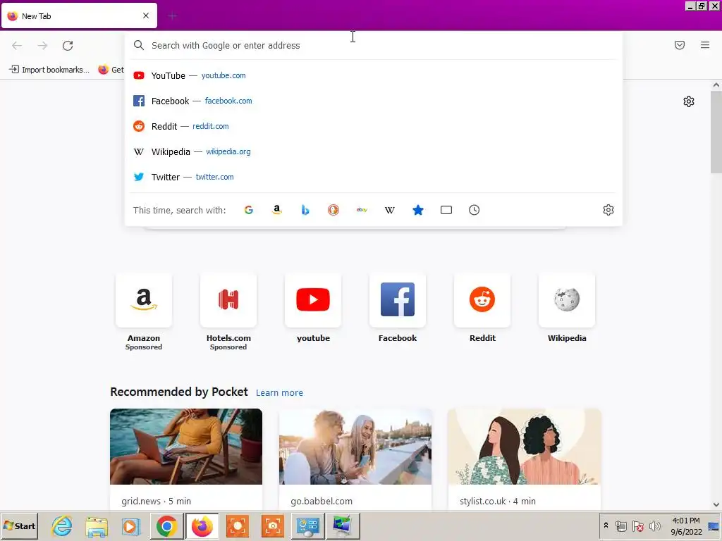Open the Windows Start menu
Image resolution: width=722 pixels, height=541 pixels.
click(19, 526)
